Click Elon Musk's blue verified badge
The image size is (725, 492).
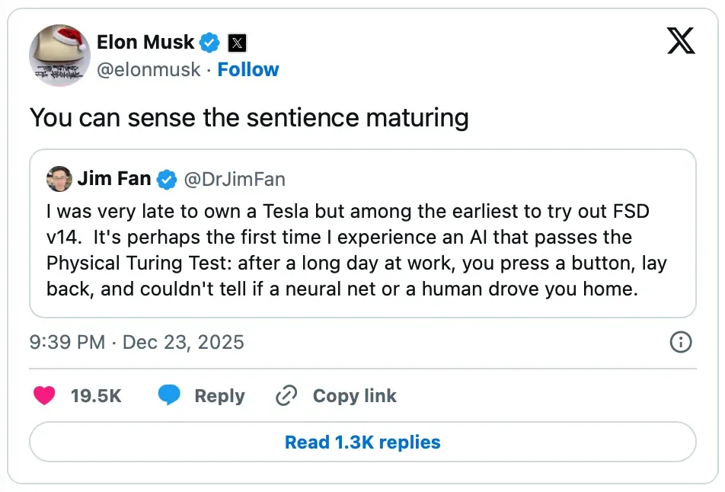(x=211, y=42)
